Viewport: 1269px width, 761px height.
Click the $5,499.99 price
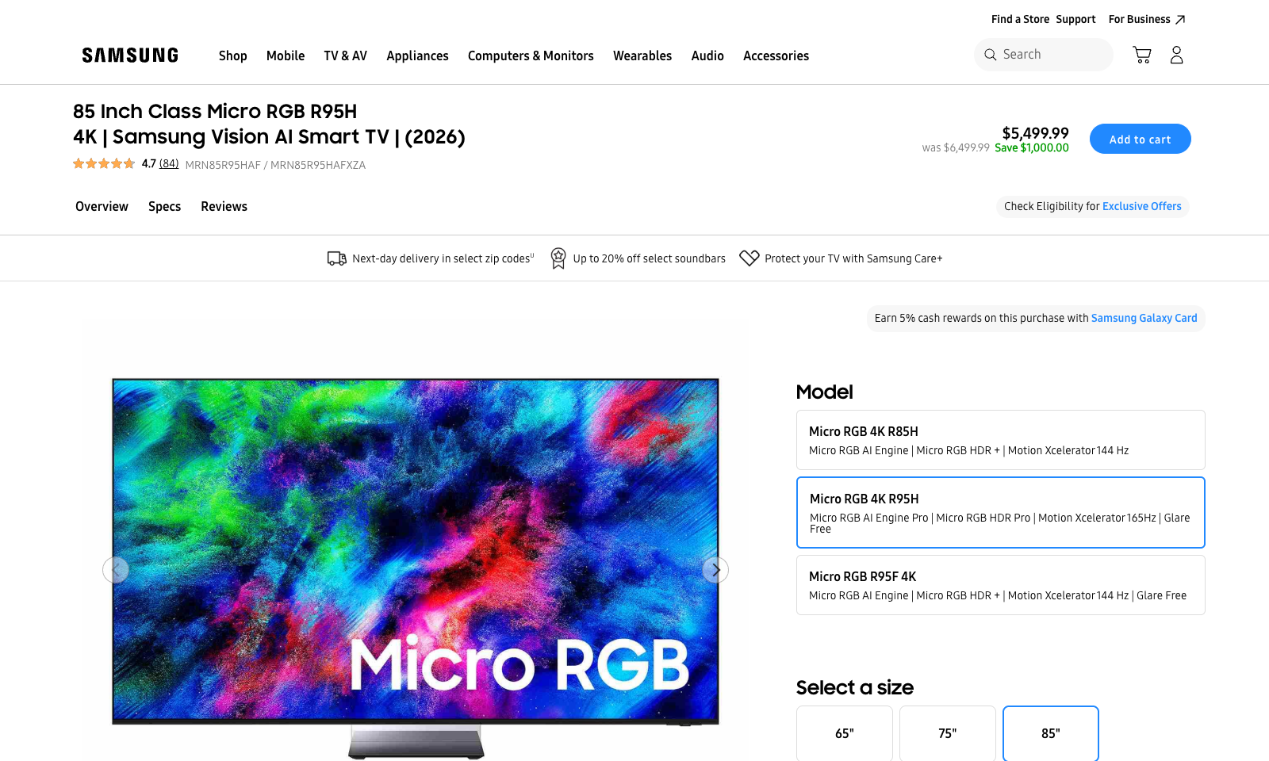1036,133
